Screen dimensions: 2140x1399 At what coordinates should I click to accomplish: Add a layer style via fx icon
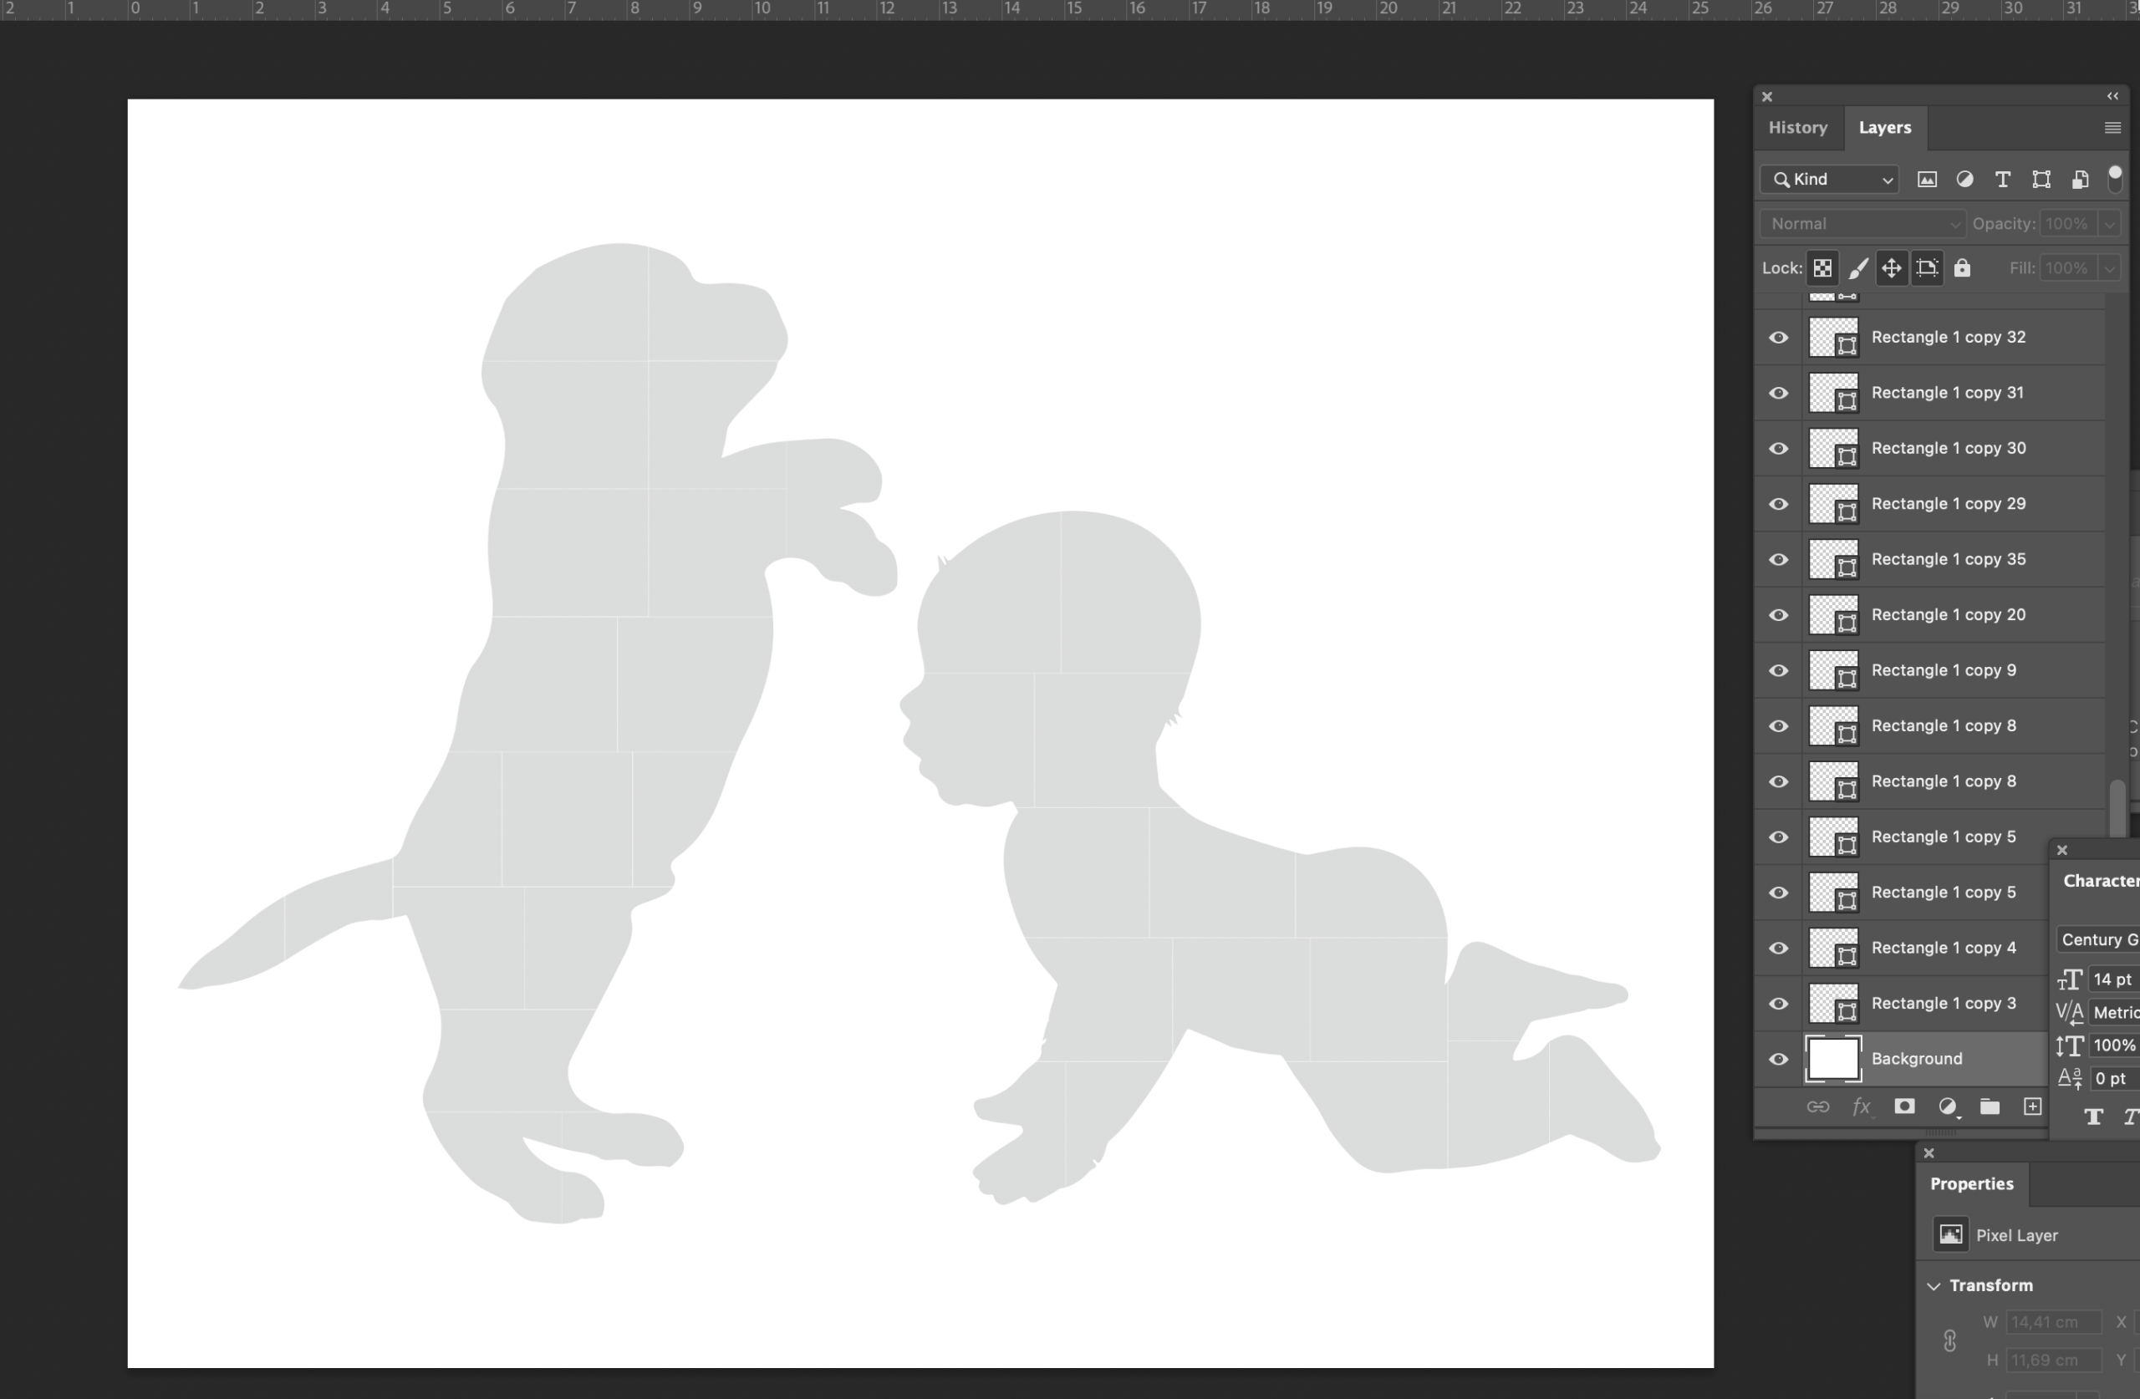pos(1862,1106)
